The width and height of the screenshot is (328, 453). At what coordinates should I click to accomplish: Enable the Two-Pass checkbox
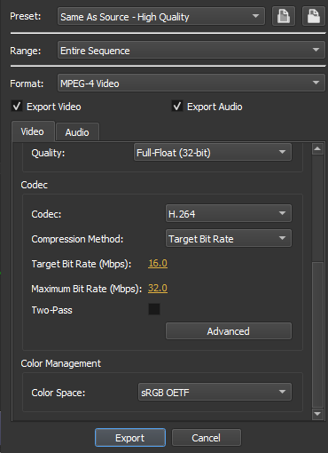tap(154, 309)
